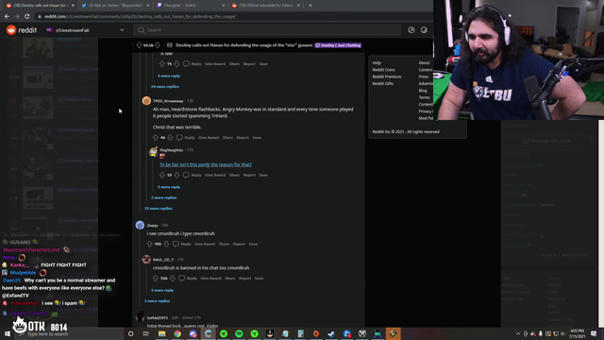
Task: Open Reddit Coins footer link
Action: (x=383, y=70)
